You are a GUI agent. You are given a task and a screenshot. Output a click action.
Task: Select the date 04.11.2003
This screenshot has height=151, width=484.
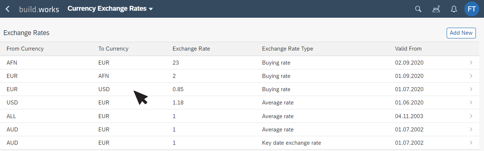pyautogui.click(x=409, y=116)
